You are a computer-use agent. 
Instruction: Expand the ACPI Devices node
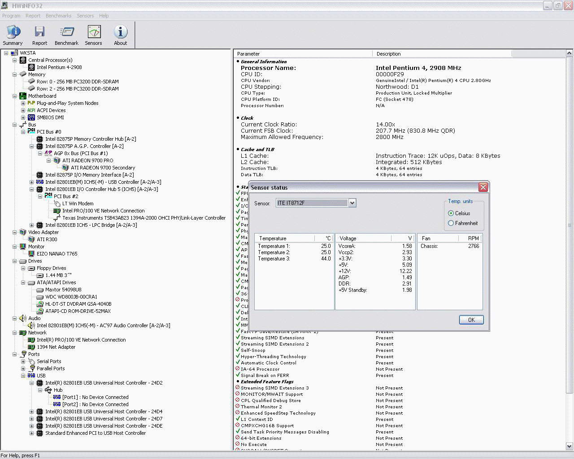[23, 110]
